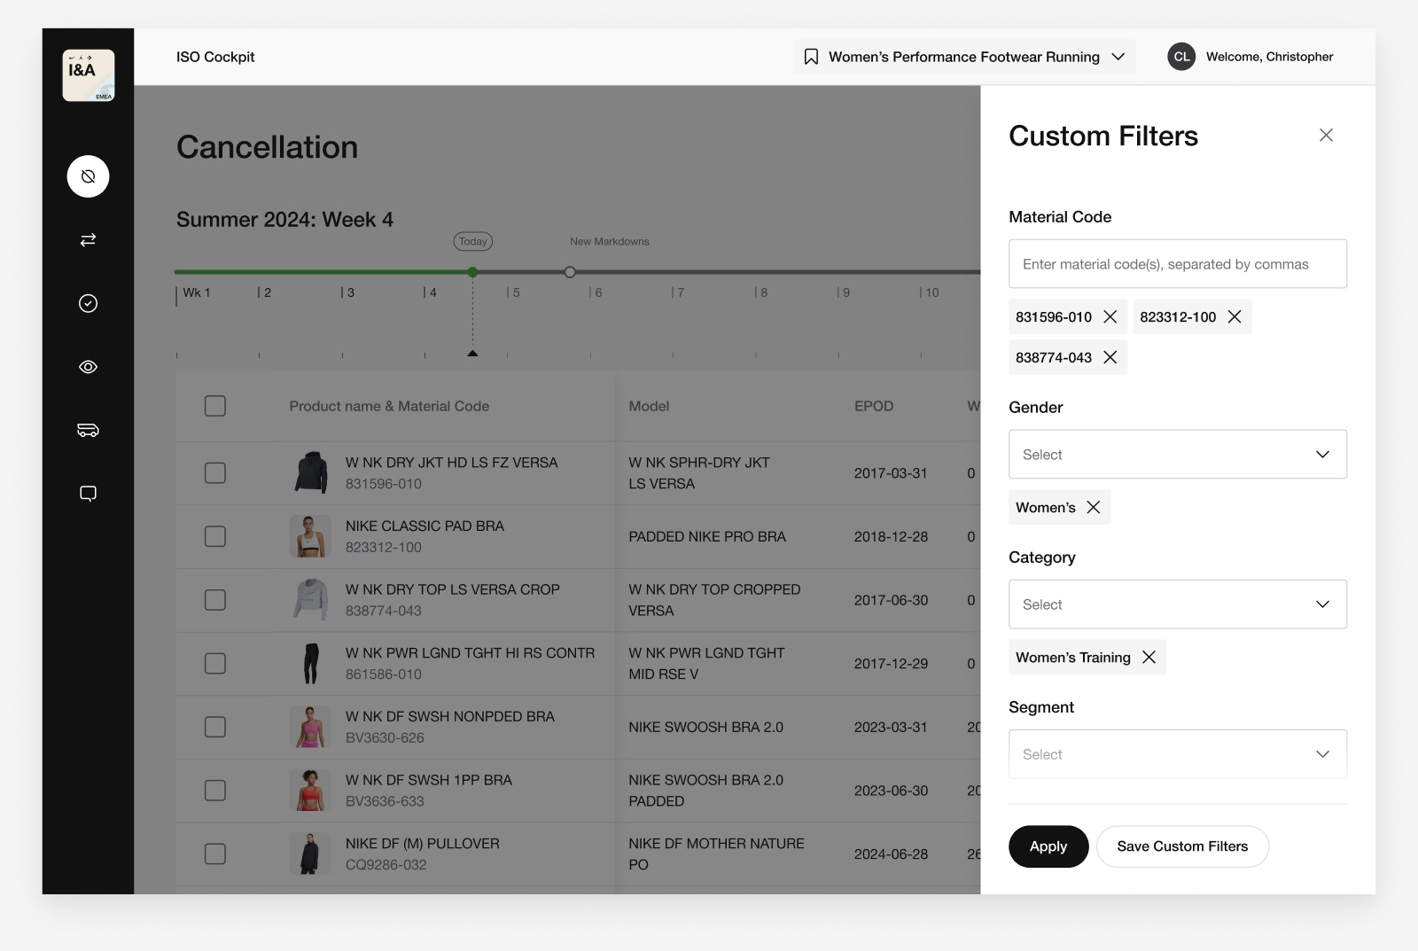This screenshot has width=1418, height=951.
Task: Click material code CQ9286-032
Action: coord(386,865)
